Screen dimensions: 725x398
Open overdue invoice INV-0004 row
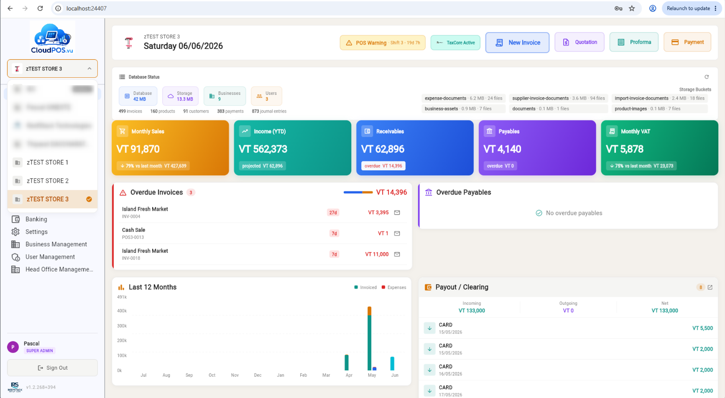click(262, 213)
